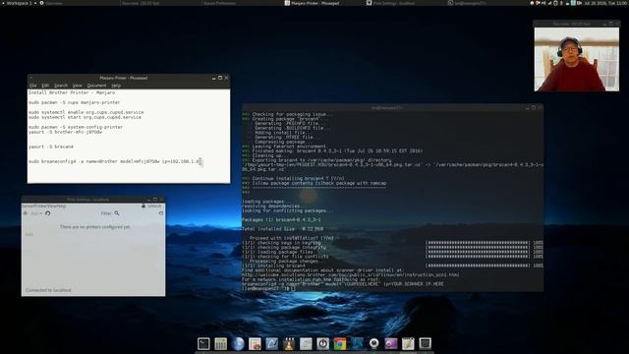Click the date and time clock in top panel
Image resolution: width=629 pixels, height=354 pixels.
[x=606, y=3]
